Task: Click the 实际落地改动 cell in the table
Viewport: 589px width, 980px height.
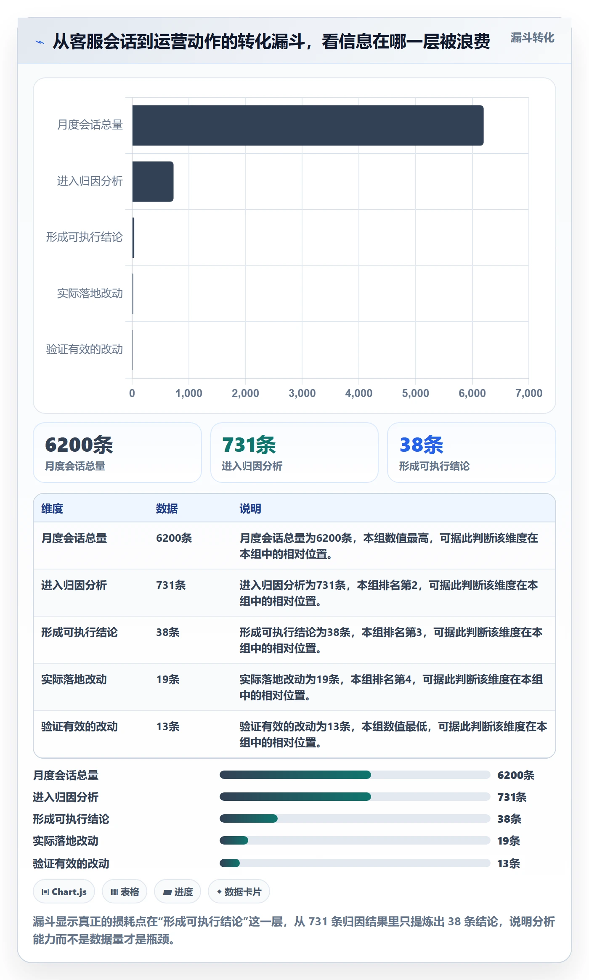Action: (x=74, y=679)
